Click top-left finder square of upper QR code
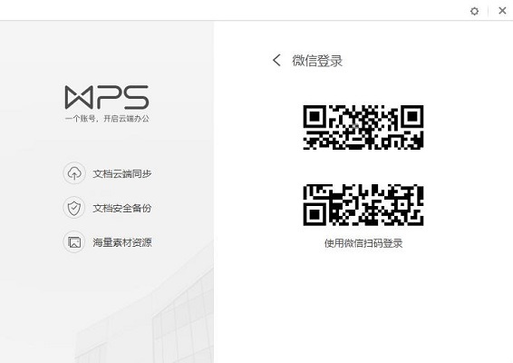The width and height of the screenshot is (513, 363). pos(315,116)
